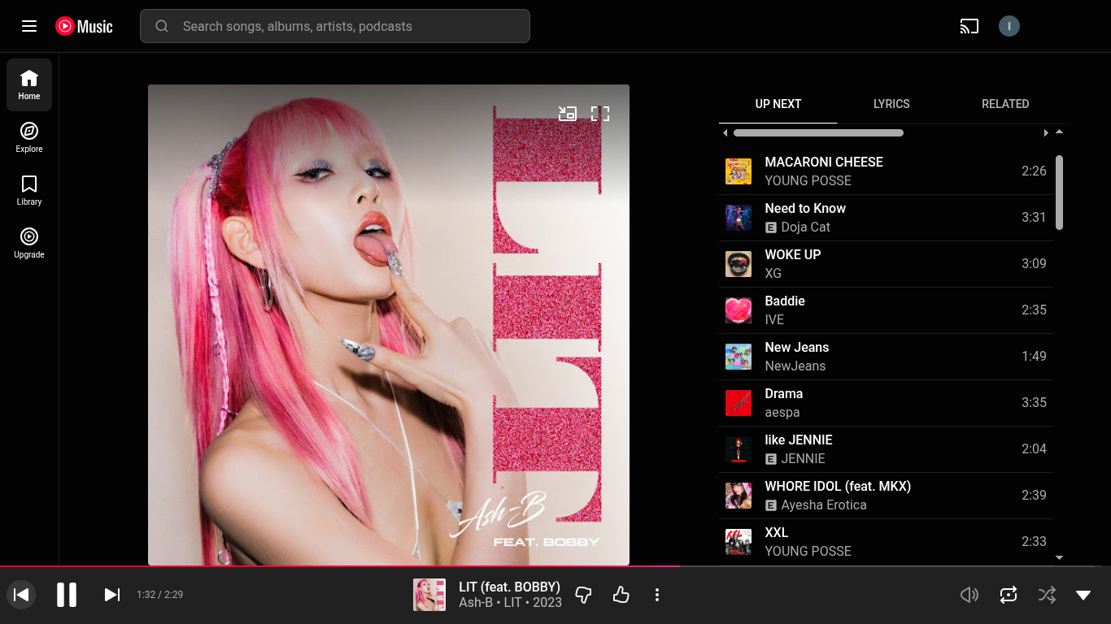Switch to the RELATED tab
Screen dimensions: 1111x624
(x=1005, y=104)
